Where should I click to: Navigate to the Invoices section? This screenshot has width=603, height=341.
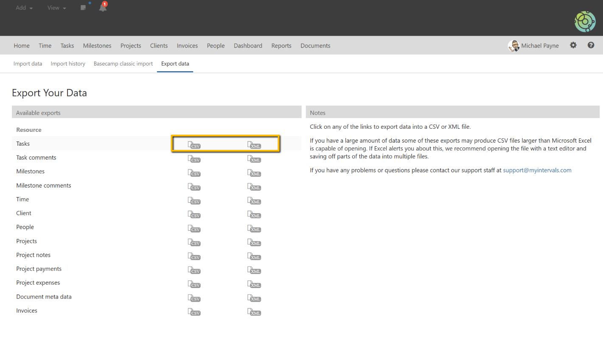pyautogui.click(x=187, y=45)
